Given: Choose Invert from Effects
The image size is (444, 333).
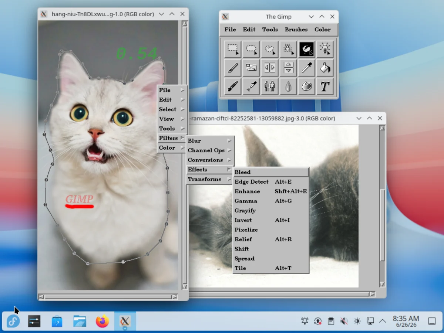Looking at the screenshot, I should 271,220.
